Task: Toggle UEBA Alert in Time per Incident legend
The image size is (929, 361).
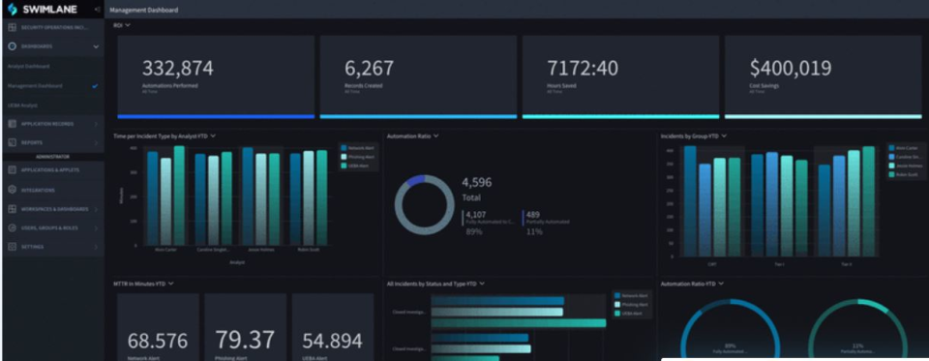Action: 354,166
